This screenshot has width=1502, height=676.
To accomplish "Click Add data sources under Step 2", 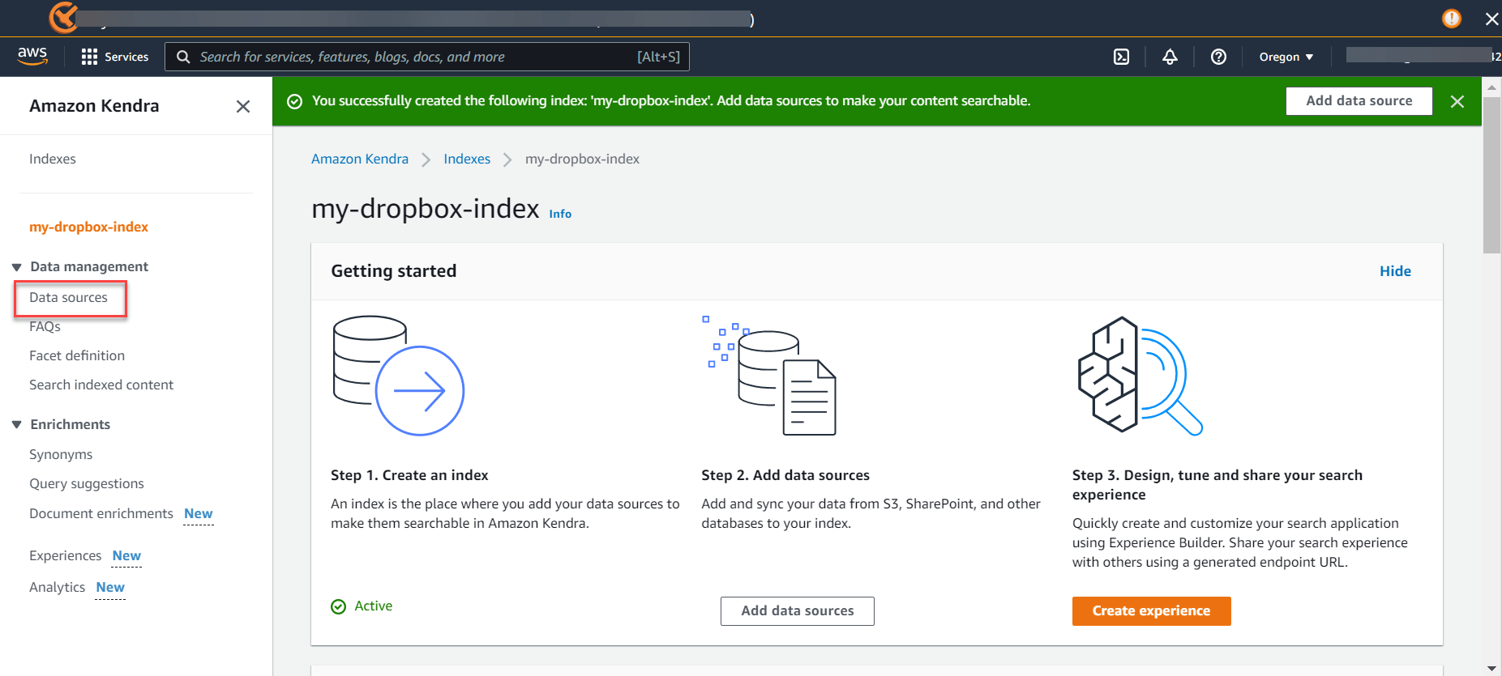I will [x=798, y=611].
